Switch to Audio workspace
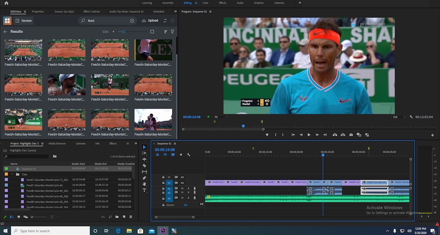The height and width of the screenshot is (235, 440). coord(240,3)
